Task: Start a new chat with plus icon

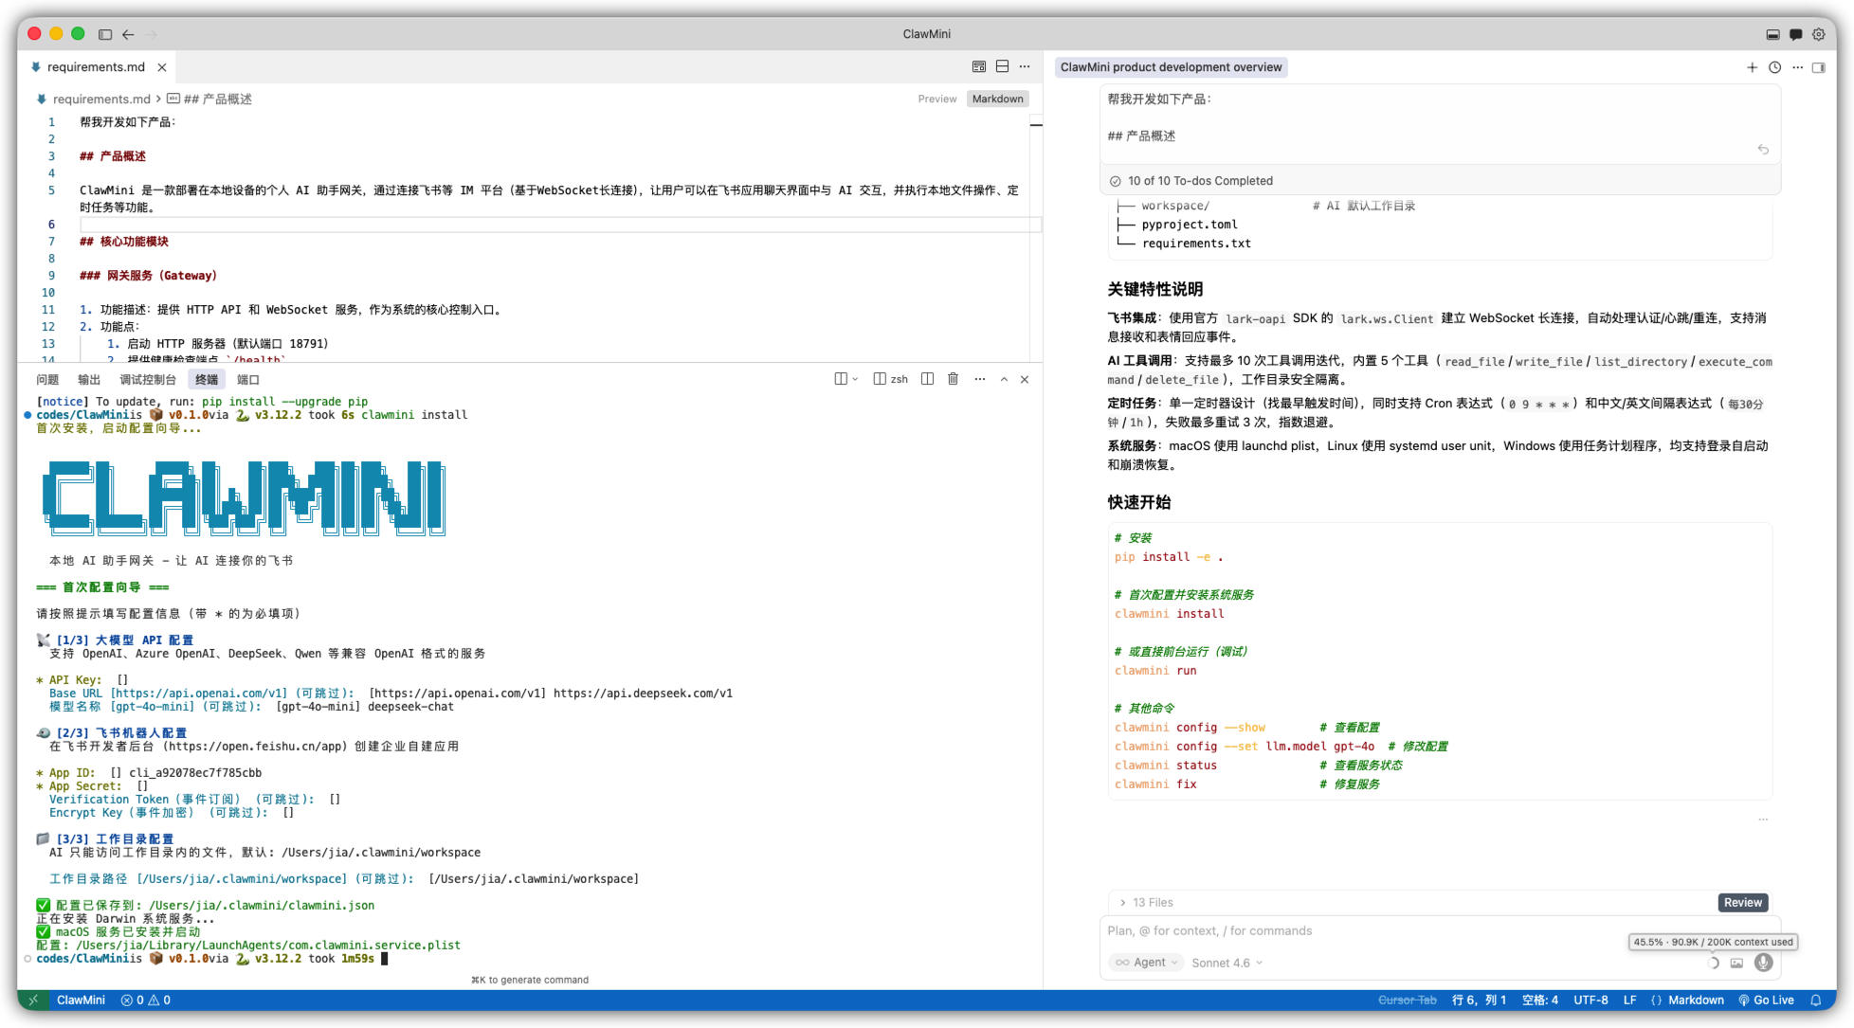Action: click(1752, 67)
